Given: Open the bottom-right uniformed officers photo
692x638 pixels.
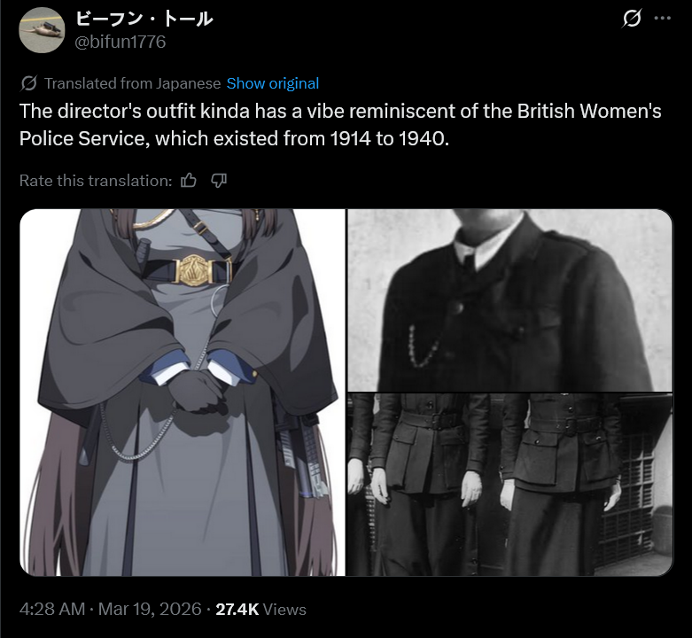Looking at the screenshot, I should (x=510, y=485).
